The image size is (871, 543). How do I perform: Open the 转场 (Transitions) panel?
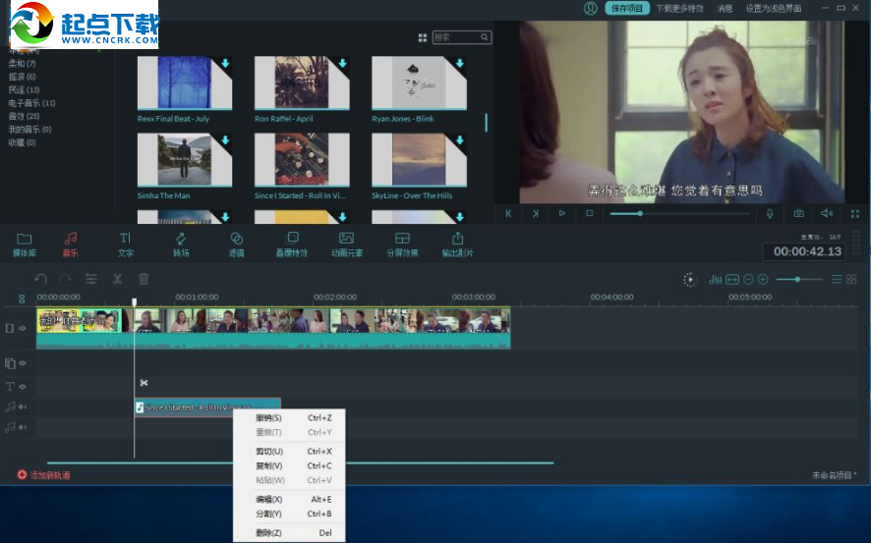tap(181, 244)
